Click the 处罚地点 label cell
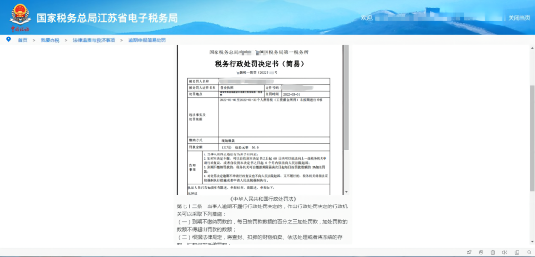 [204, 94]
